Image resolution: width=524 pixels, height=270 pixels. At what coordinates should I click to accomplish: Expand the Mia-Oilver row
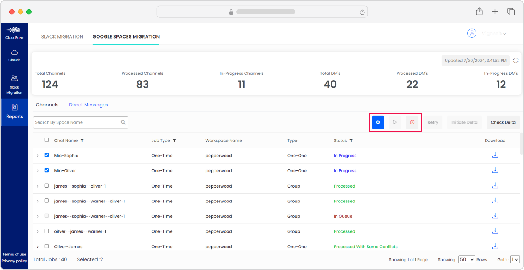38,171
